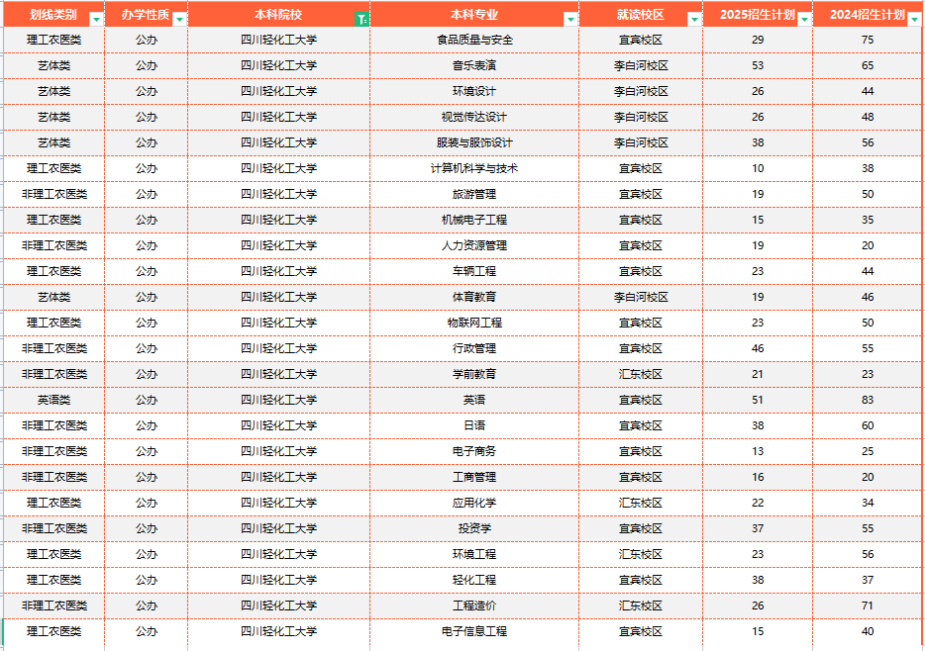Image resolution: width=925 pixels, height=651 pixels.
Task: Click the 音乐表演 major cell
Action: pyautogui.click(x=474, y=65)
